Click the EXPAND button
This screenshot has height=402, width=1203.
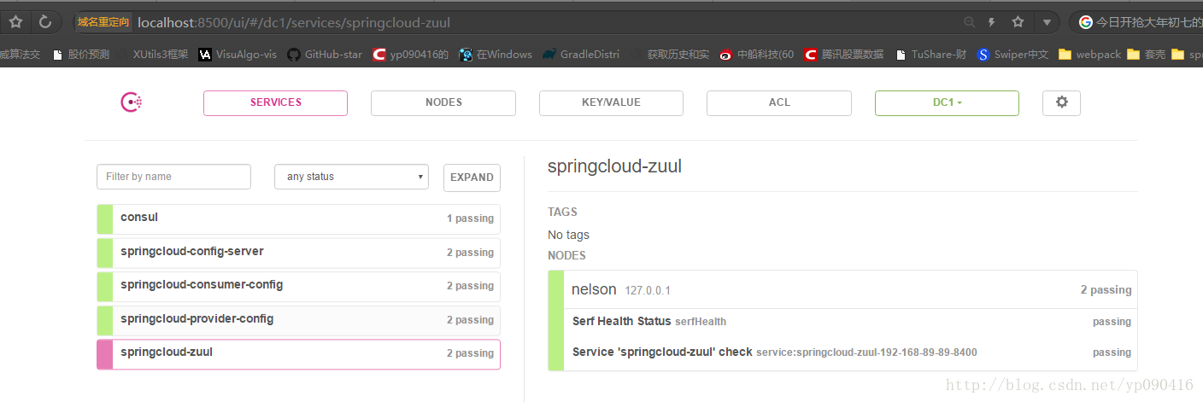click(472, 178)
